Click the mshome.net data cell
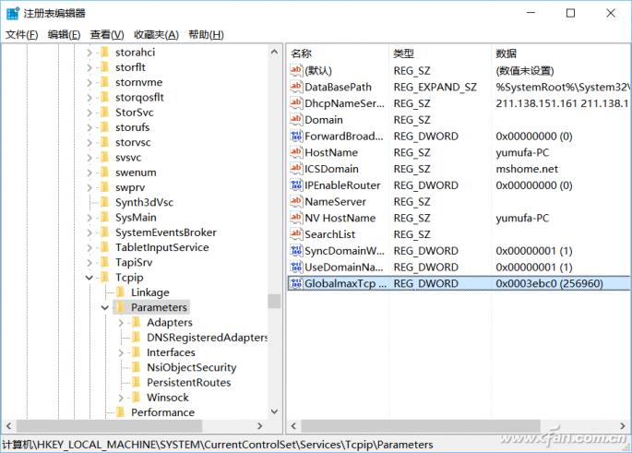The height and width of the screenshot is (453, 632). coord(527,169)
